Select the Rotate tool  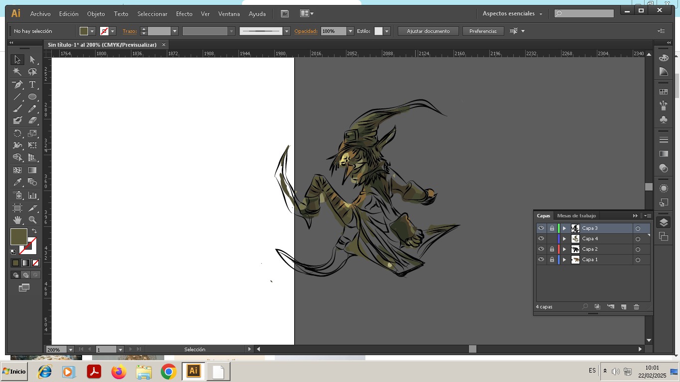(17, 133)
